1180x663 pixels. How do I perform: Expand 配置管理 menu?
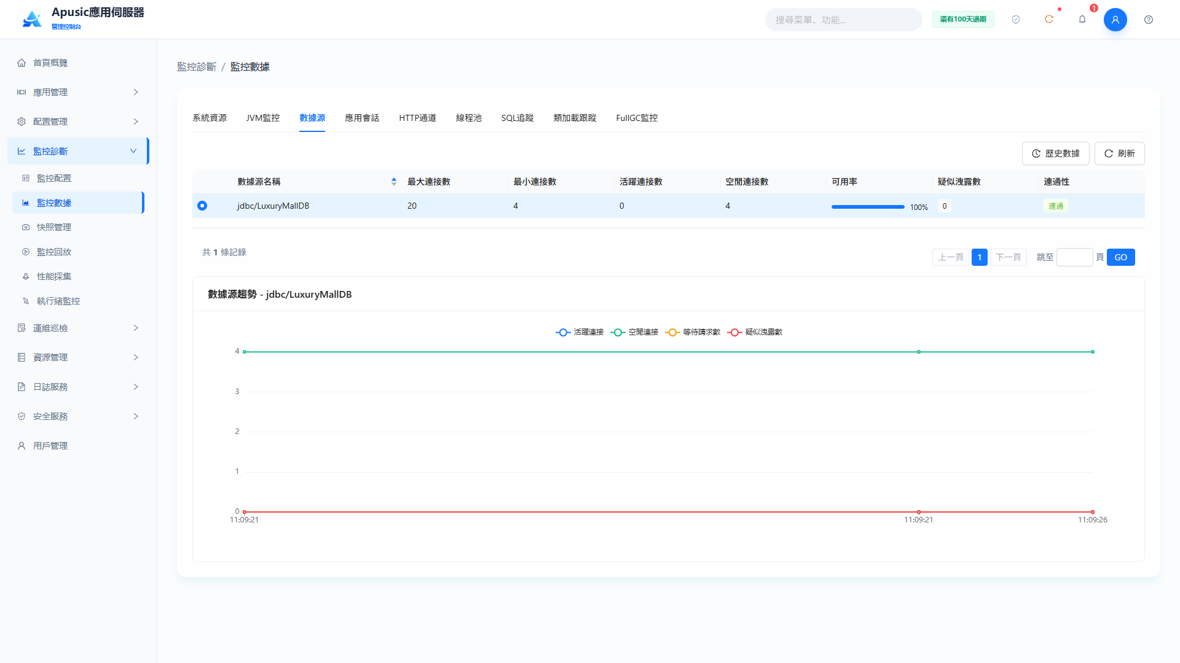tap(79, 122)
